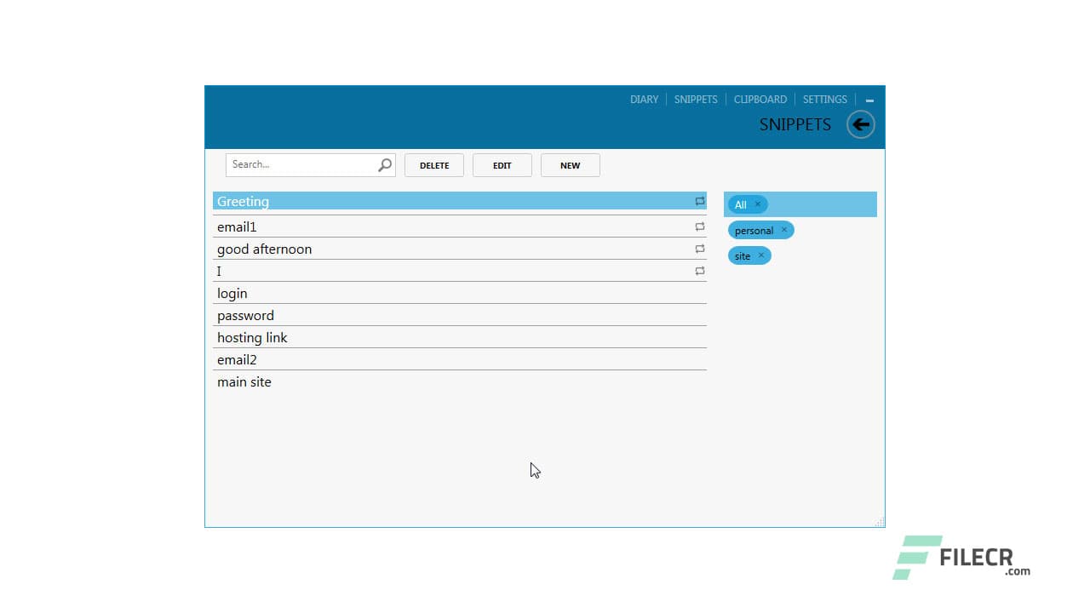Open the SETTINGS section
Viewport: 1090px width, 613px height.
click(x=824, y=99)
